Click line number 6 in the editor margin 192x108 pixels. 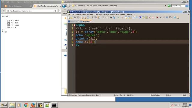[x=72, y=42]
